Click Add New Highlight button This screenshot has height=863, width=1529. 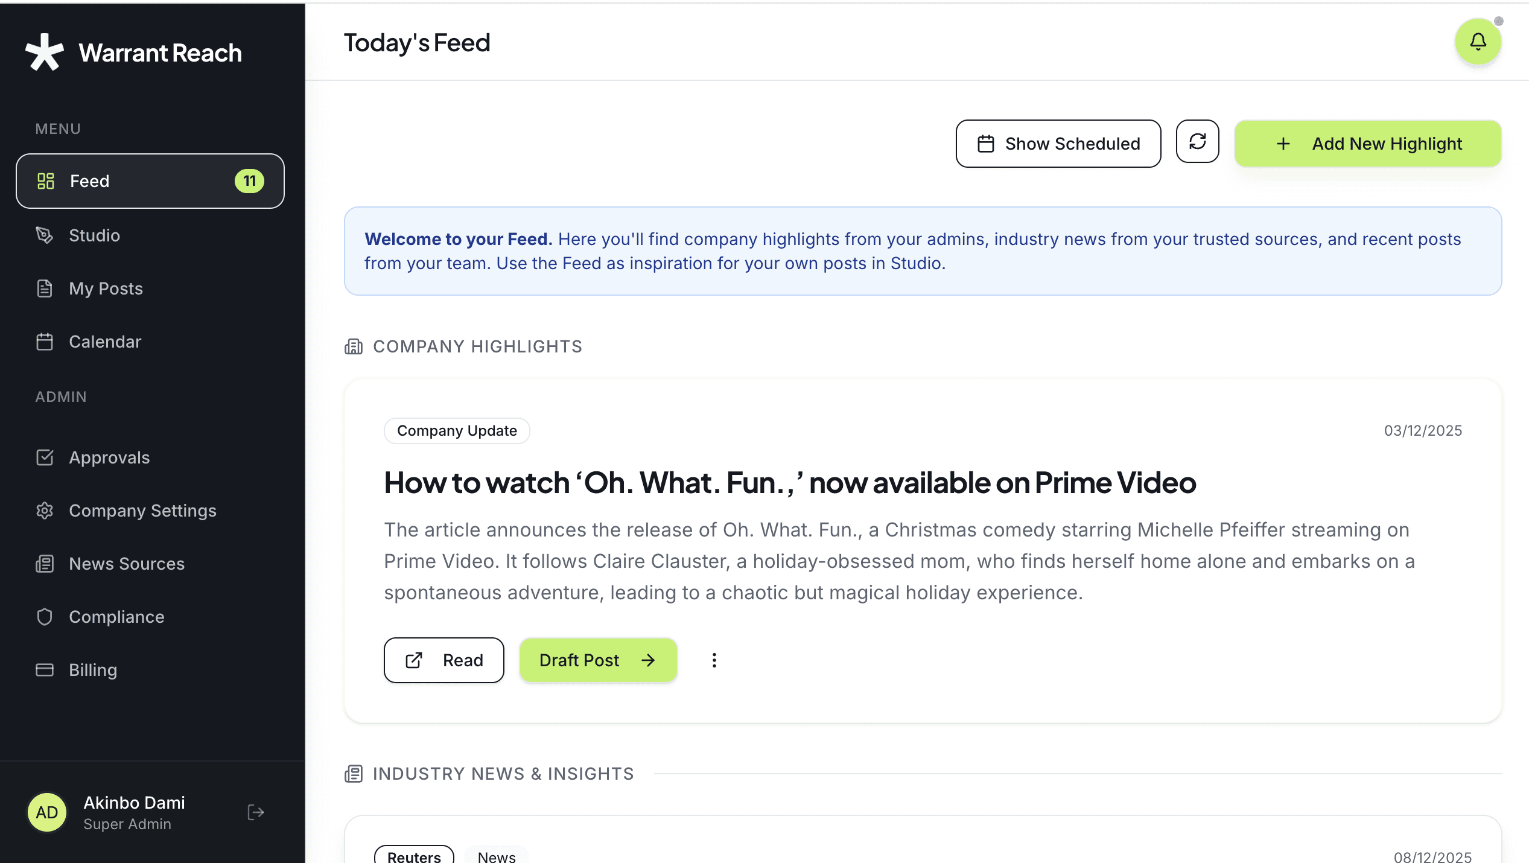[x=1367, y=144]
